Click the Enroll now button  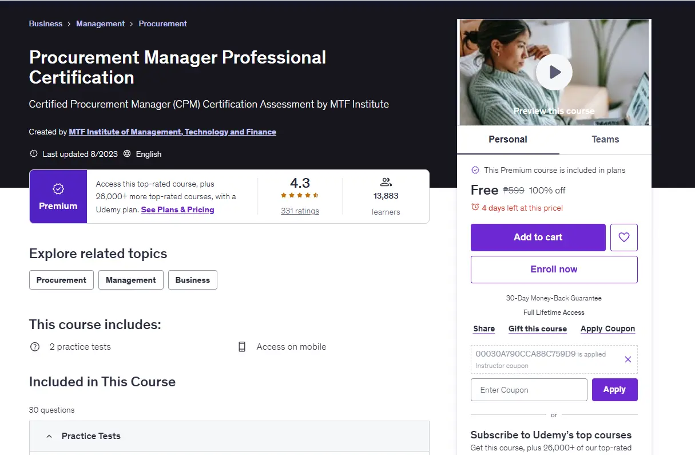[x=554, y=270]
